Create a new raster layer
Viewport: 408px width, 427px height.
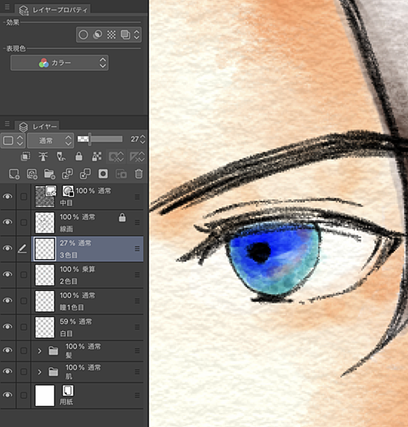(x=14, y=173)
